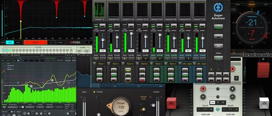Image resolution: width=272 pixels, height=116 pixels.
Task: Toggle meters gain button
Action: click(x=219, y=58)
